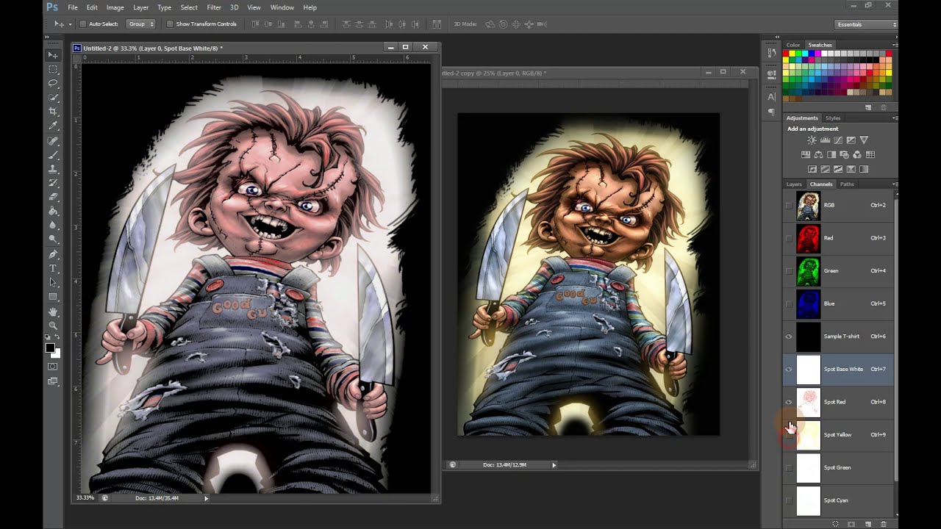The height and width of the screenshot is (529, 941).
Task: Select the Move tool
Action: coord(53,55)
